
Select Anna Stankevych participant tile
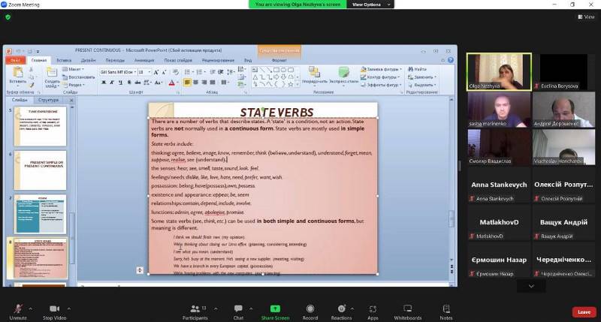pyautogui.click(x=499, y=185)
